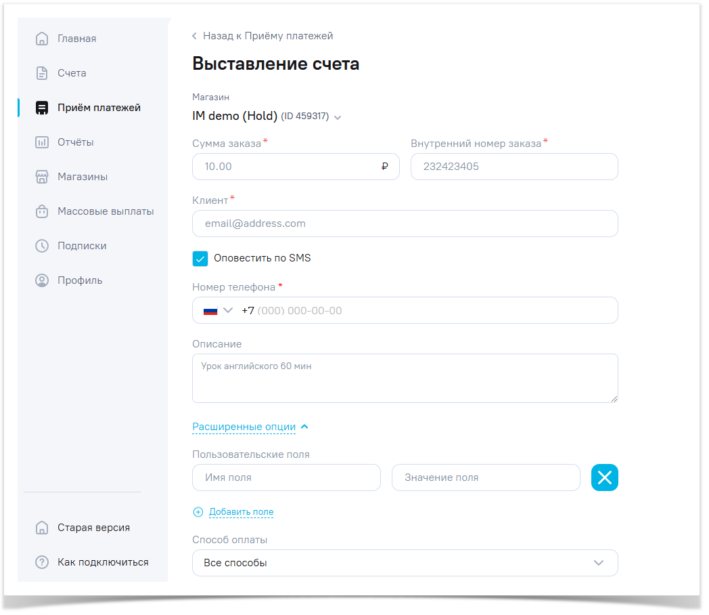This screenshot has width=709, height=615.
Task: Click the home icon next to Главная
Action: (42, 39)
